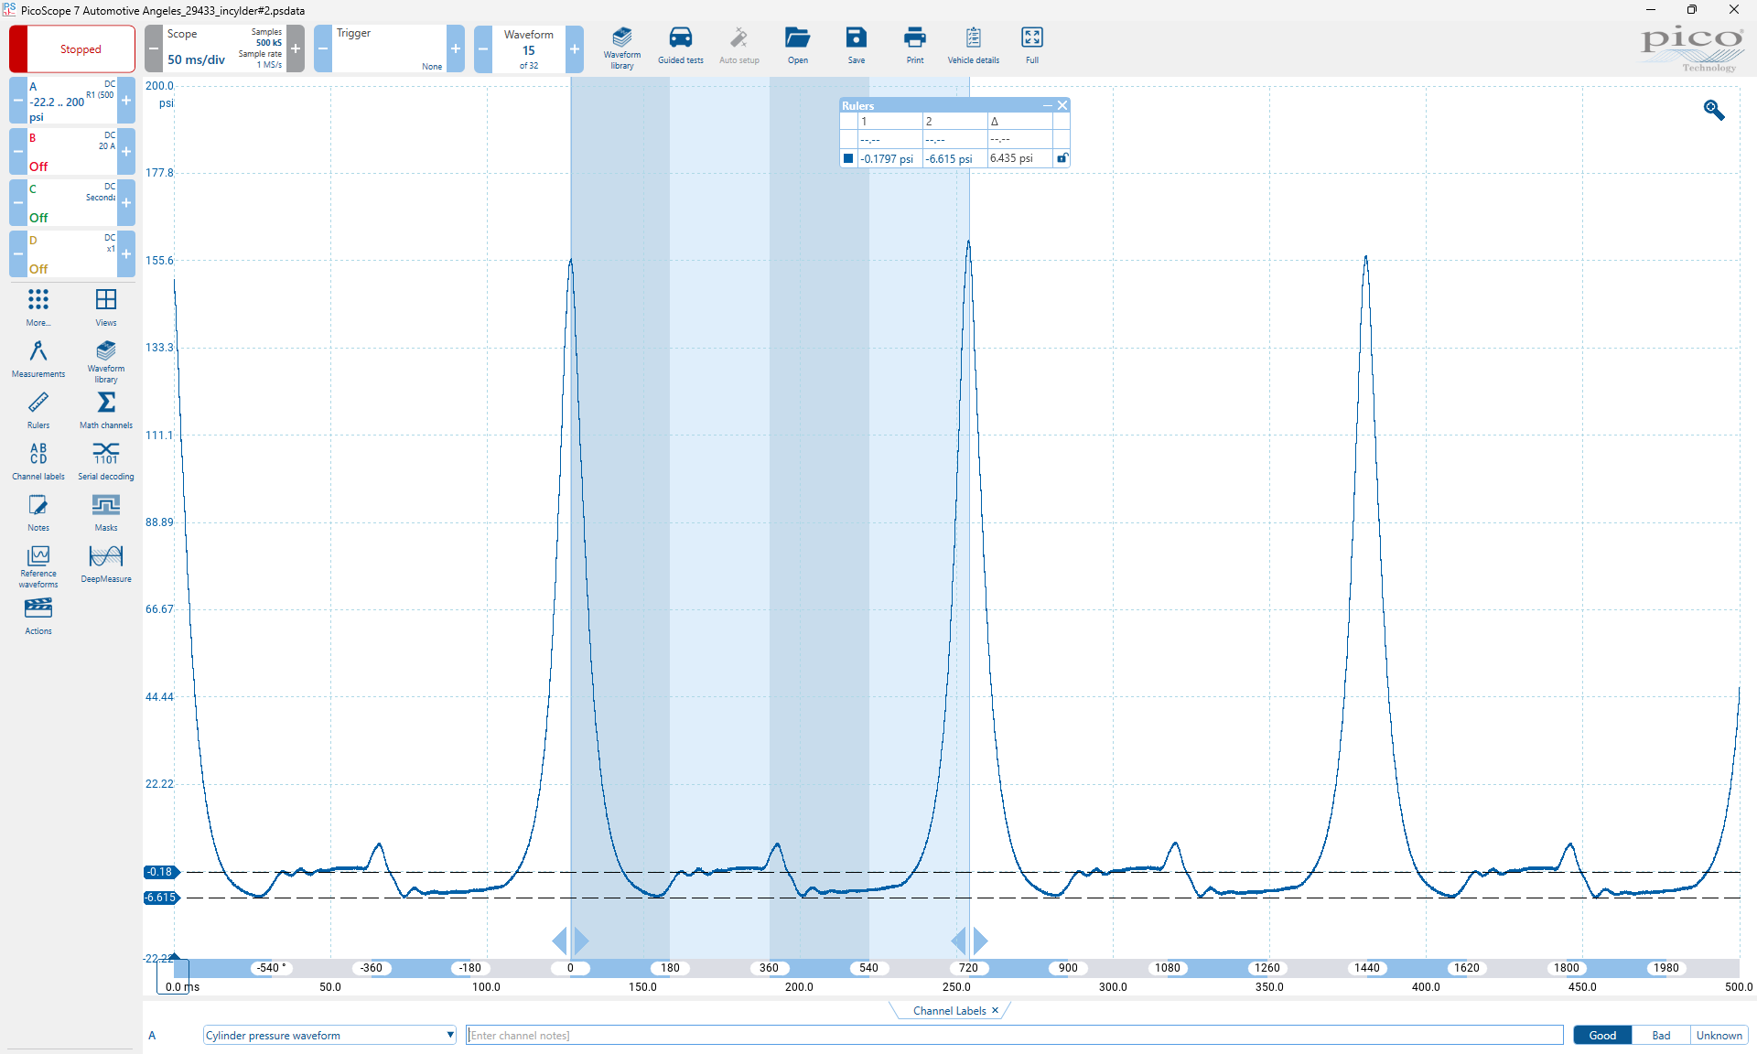This screenshot has height=1054, width=1757.
Task: Mark waveform as Bad
Action: click(x=1660, y=1035)
